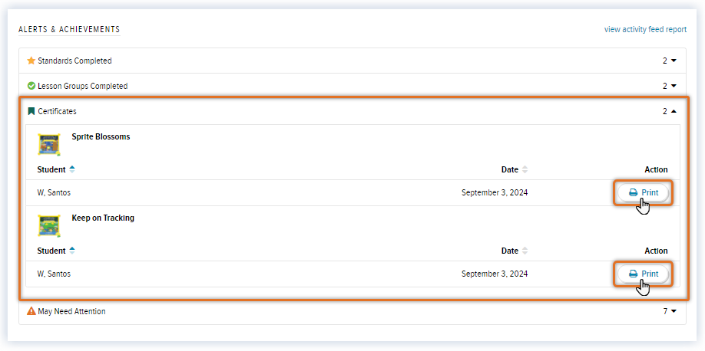Collapse the Certificates section arrow

[x=674, y=111]
